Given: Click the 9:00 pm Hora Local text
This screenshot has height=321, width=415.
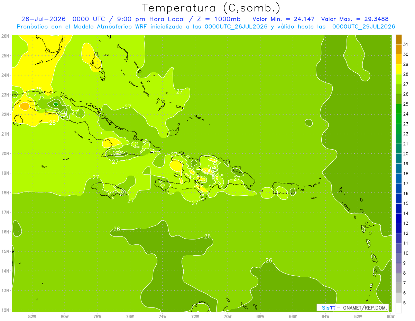Looking at the screenshot, I should [x=151, y=19].
